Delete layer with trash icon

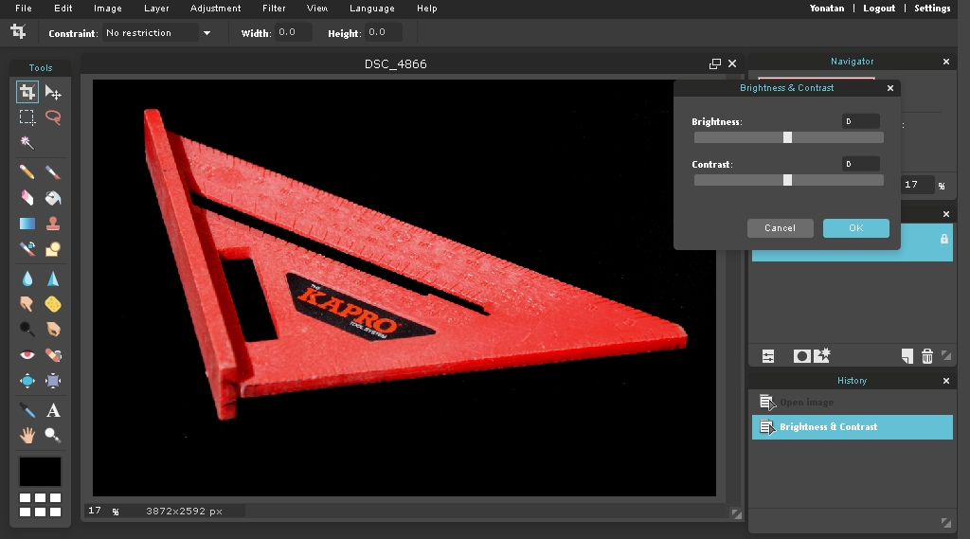point(926,356)
